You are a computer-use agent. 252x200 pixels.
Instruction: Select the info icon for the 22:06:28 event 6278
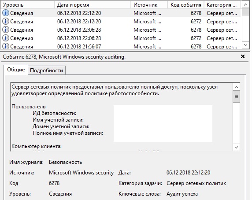6,30
